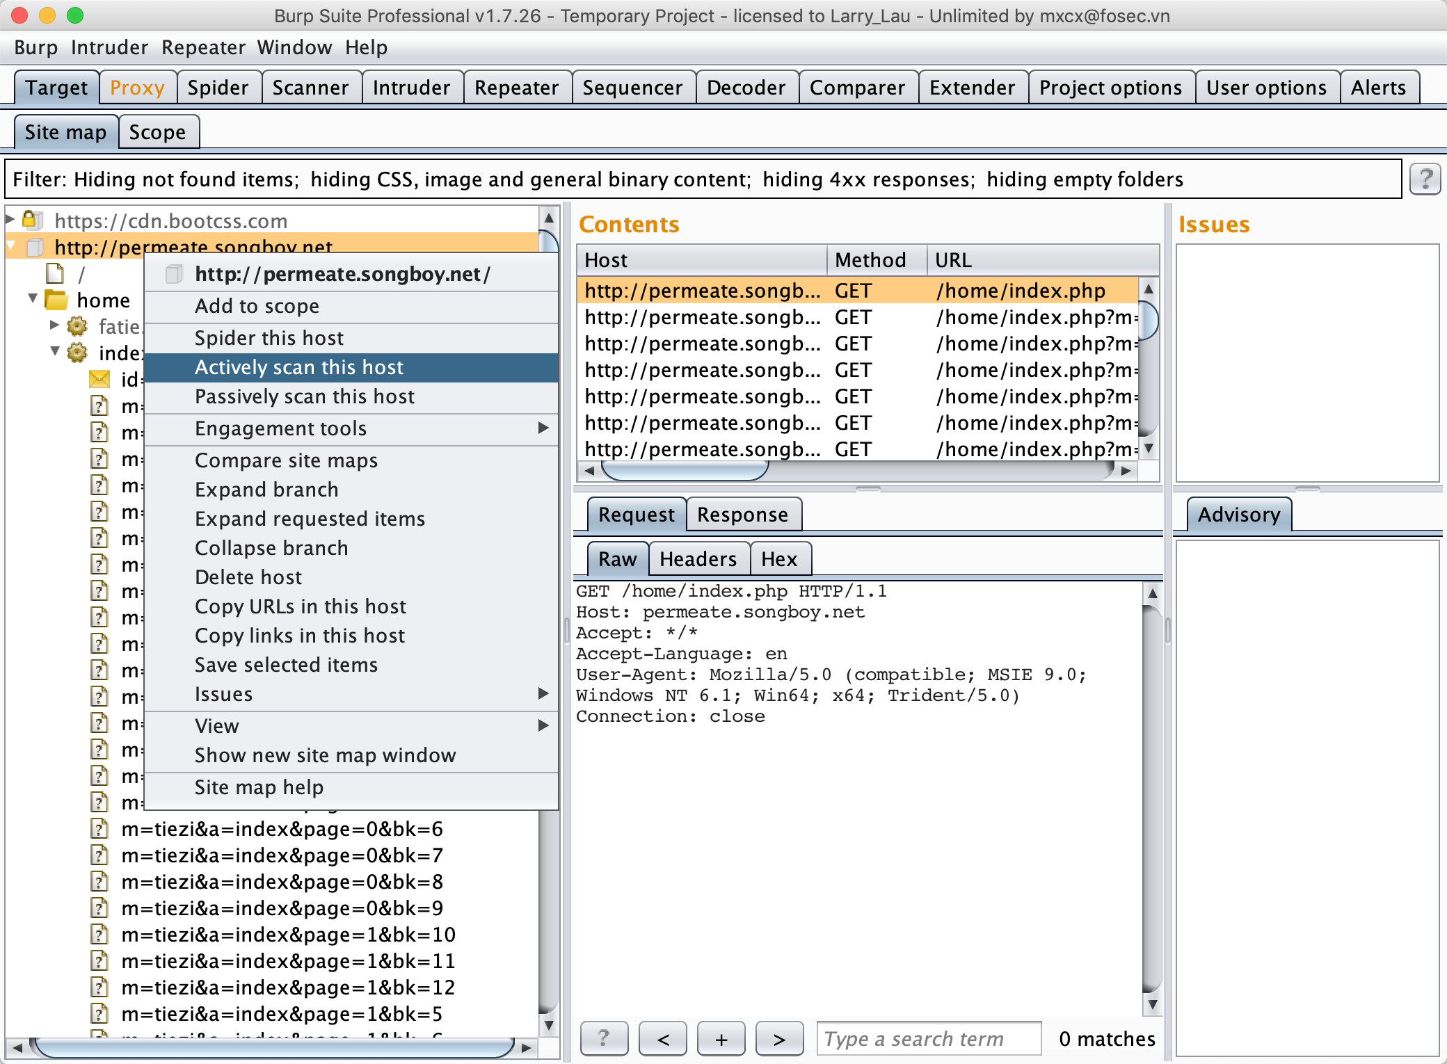Switch to the Response tab
Screen dimensions: 1447x1064
coord(742,515)
